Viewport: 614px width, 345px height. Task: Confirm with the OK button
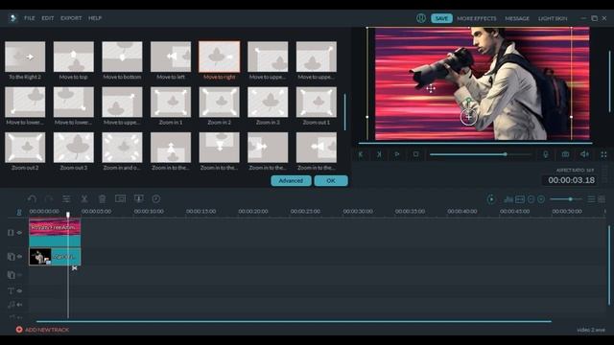pos(331,181)
